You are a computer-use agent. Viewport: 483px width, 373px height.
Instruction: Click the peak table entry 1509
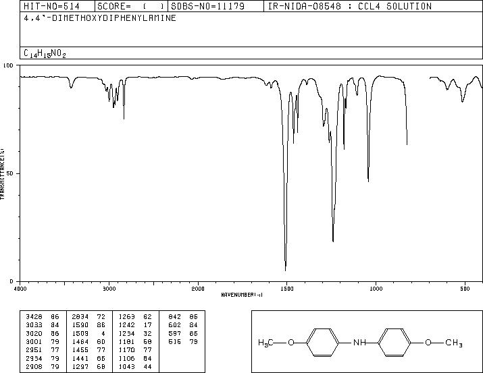pyautogui.click(x=80, y=333)
